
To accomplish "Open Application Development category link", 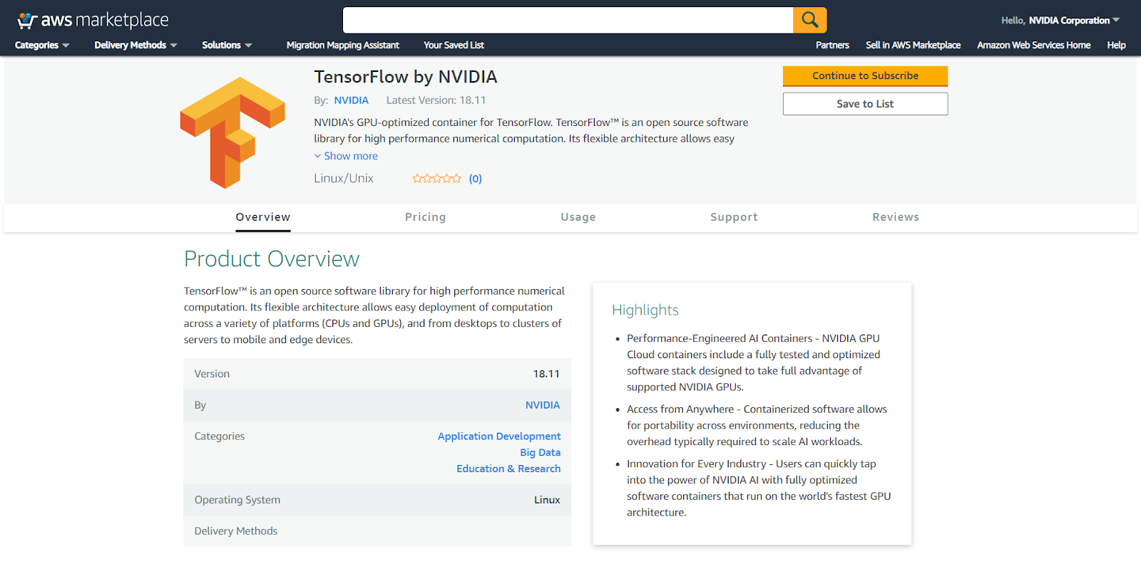I will (x=499, y=437).
